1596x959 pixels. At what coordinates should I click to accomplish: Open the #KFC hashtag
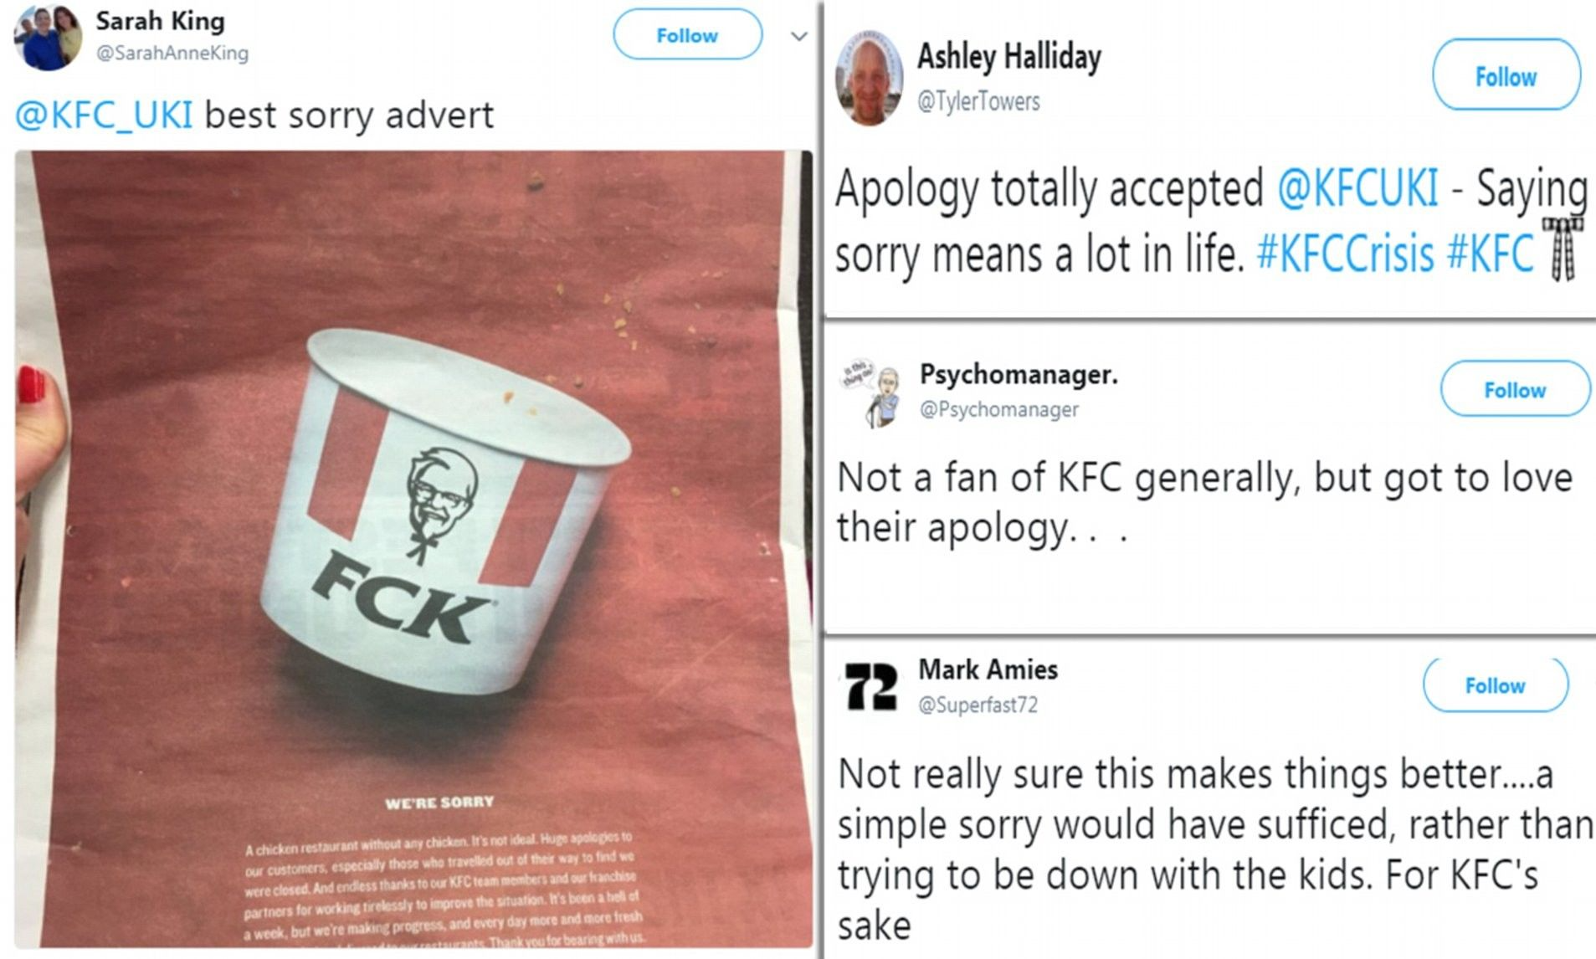click(x=1490, y=254)
